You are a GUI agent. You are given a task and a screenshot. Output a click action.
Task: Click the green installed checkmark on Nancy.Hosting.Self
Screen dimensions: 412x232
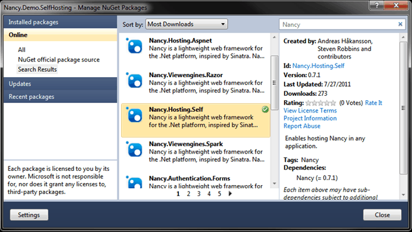(265, 109)
